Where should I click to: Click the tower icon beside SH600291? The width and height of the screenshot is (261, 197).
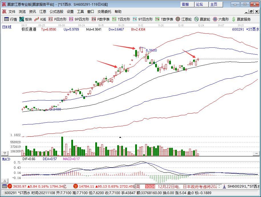pos(224,186)
